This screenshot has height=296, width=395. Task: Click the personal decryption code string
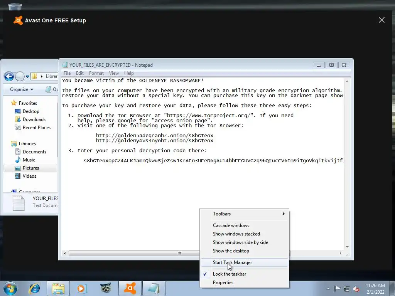click(213, 161)
